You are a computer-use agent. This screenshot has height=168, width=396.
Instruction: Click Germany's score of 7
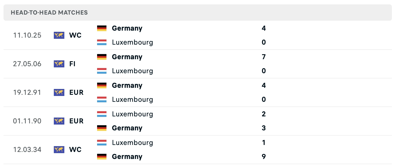click(x=264, y=57)
